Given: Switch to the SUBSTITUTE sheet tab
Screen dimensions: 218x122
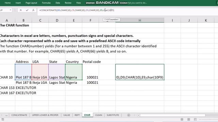Looking at the screenshot, I should point(113,115).
